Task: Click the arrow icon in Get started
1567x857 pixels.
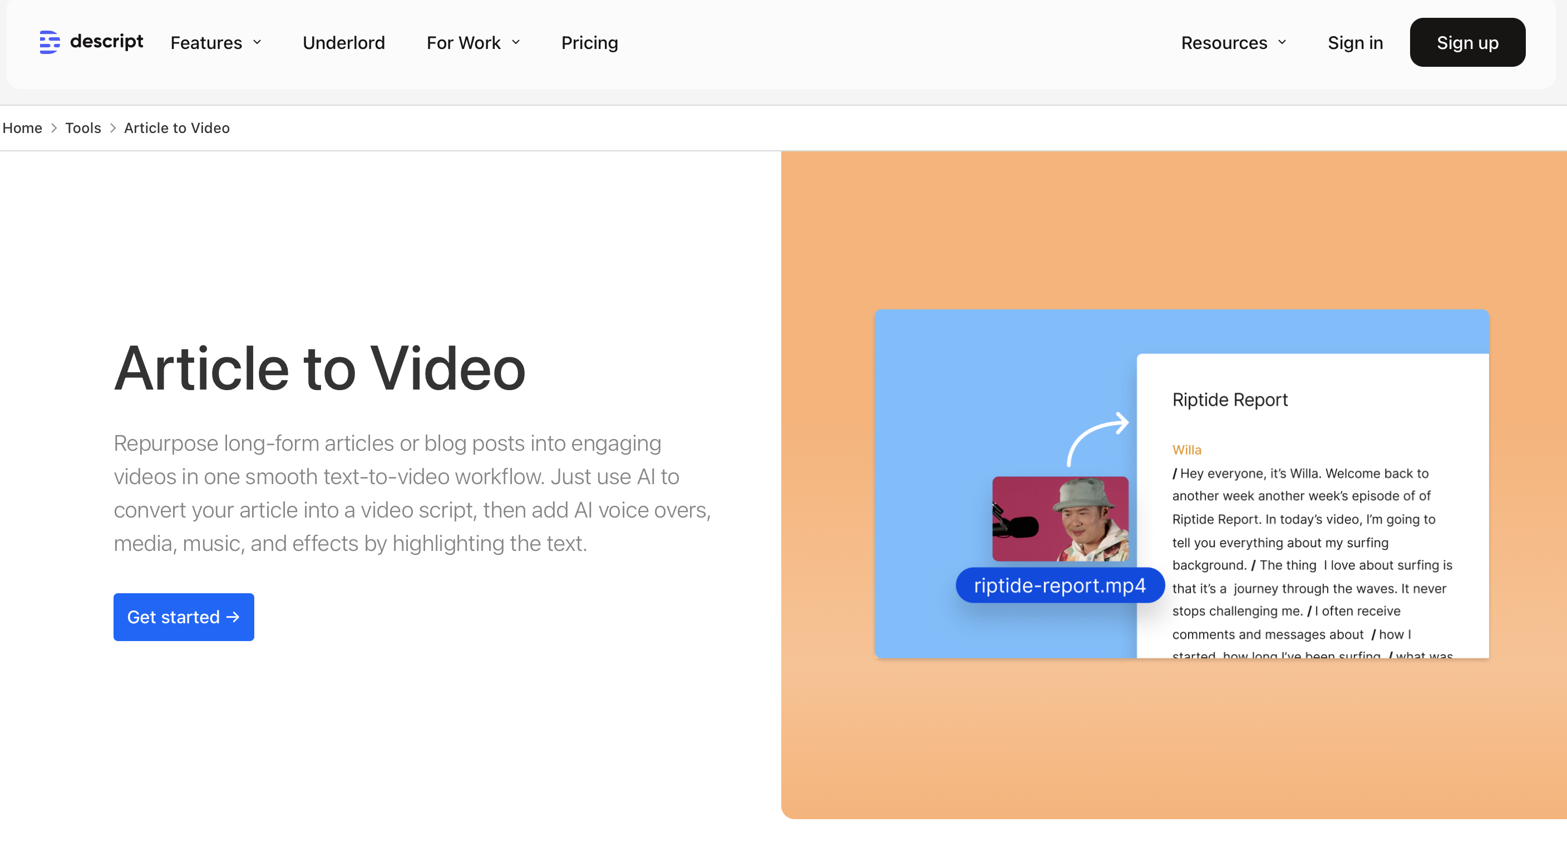Action: click(x=233, y=617)
